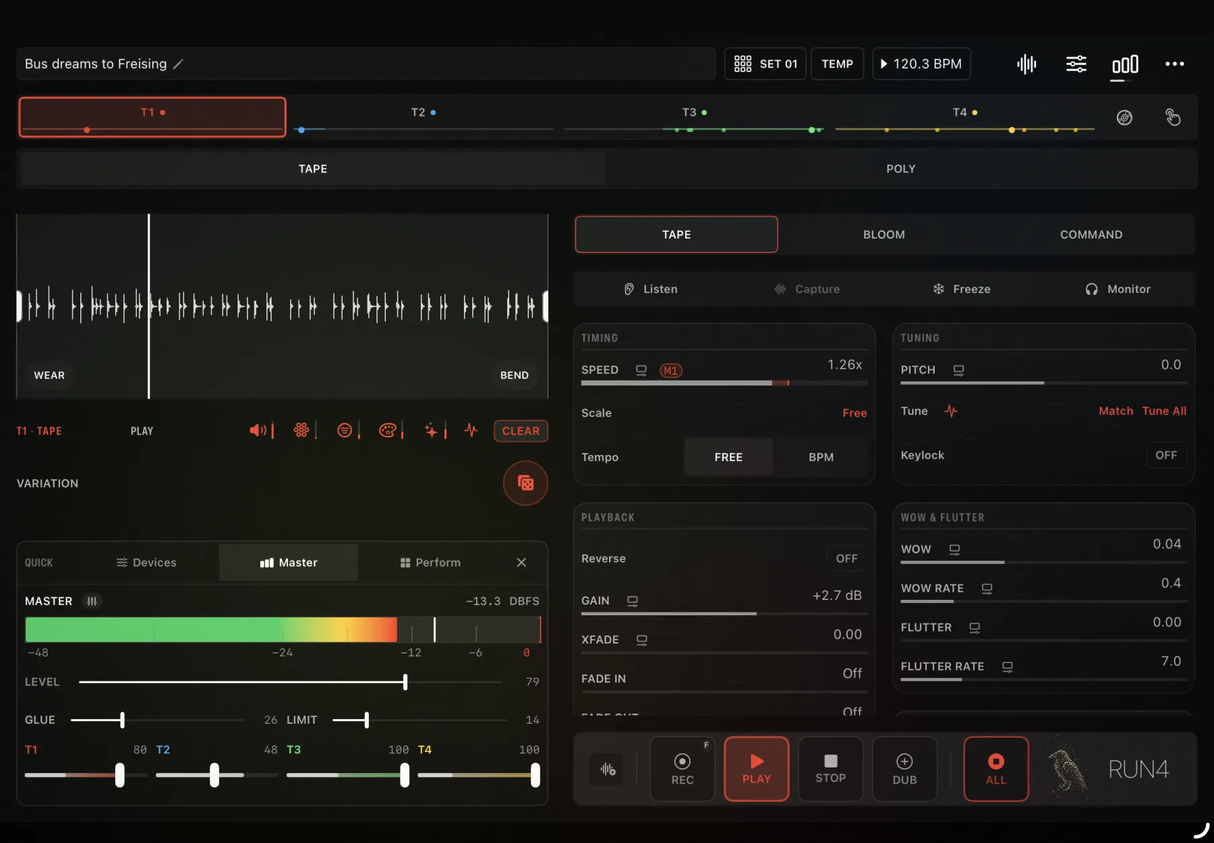The image size is (1214, 843).
Task: Click the sparkle icon under waveform
Action: [x=430, y=430]
